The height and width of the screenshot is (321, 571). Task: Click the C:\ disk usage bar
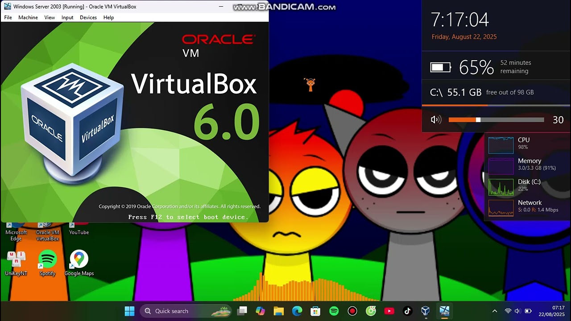click(x=496, y=105)
